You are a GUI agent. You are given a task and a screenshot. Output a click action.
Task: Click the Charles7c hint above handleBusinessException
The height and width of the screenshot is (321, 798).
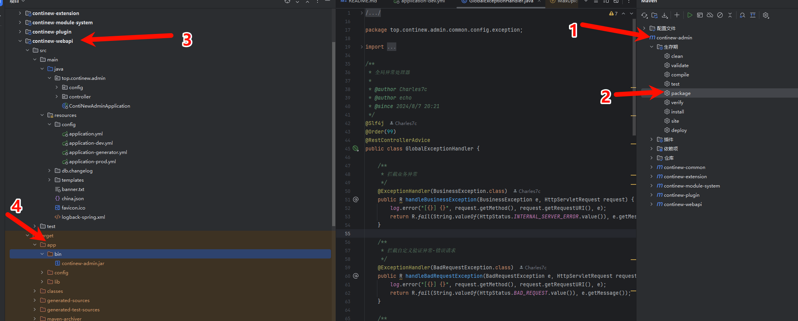click(x=527, y=191)
